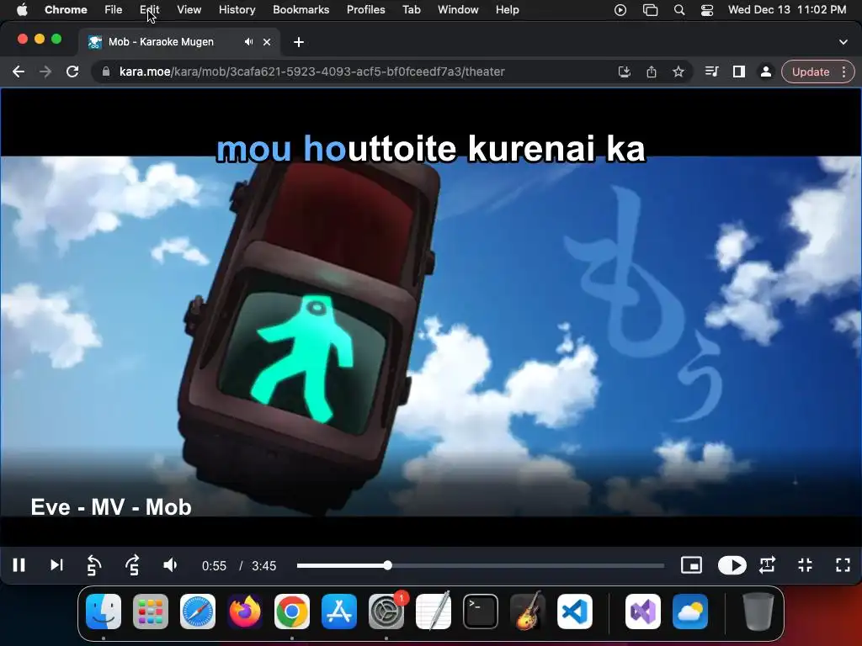Screen dimensions: 862x646
Task: Go forward using the browser forward arrow
Action: pyautogui.click(x=45, y=71)
